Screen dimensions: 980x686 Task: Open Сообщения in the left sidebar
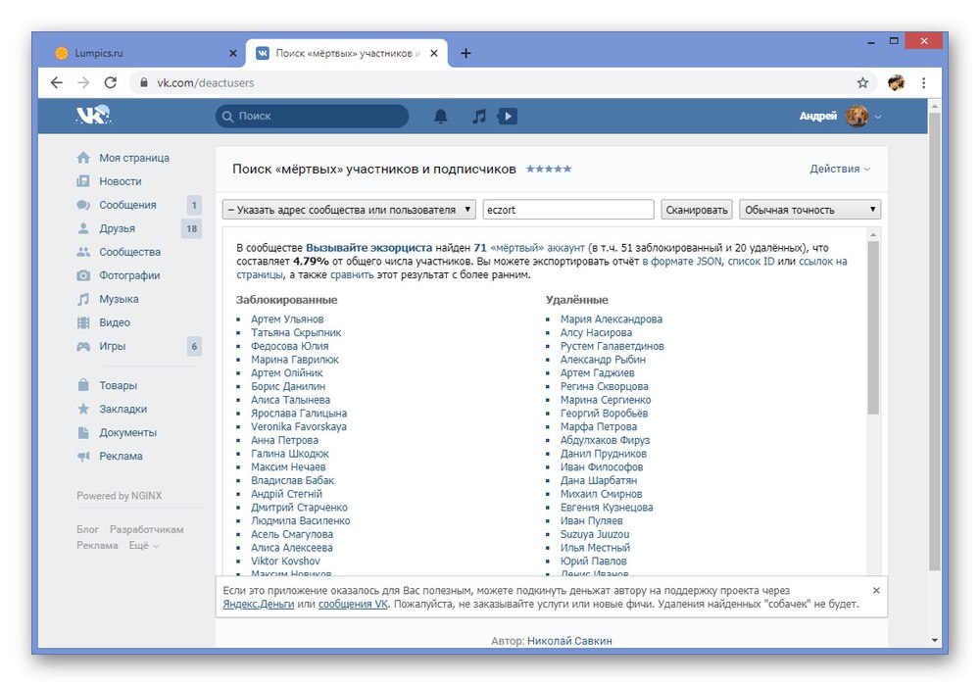click(x=127, y=205)
